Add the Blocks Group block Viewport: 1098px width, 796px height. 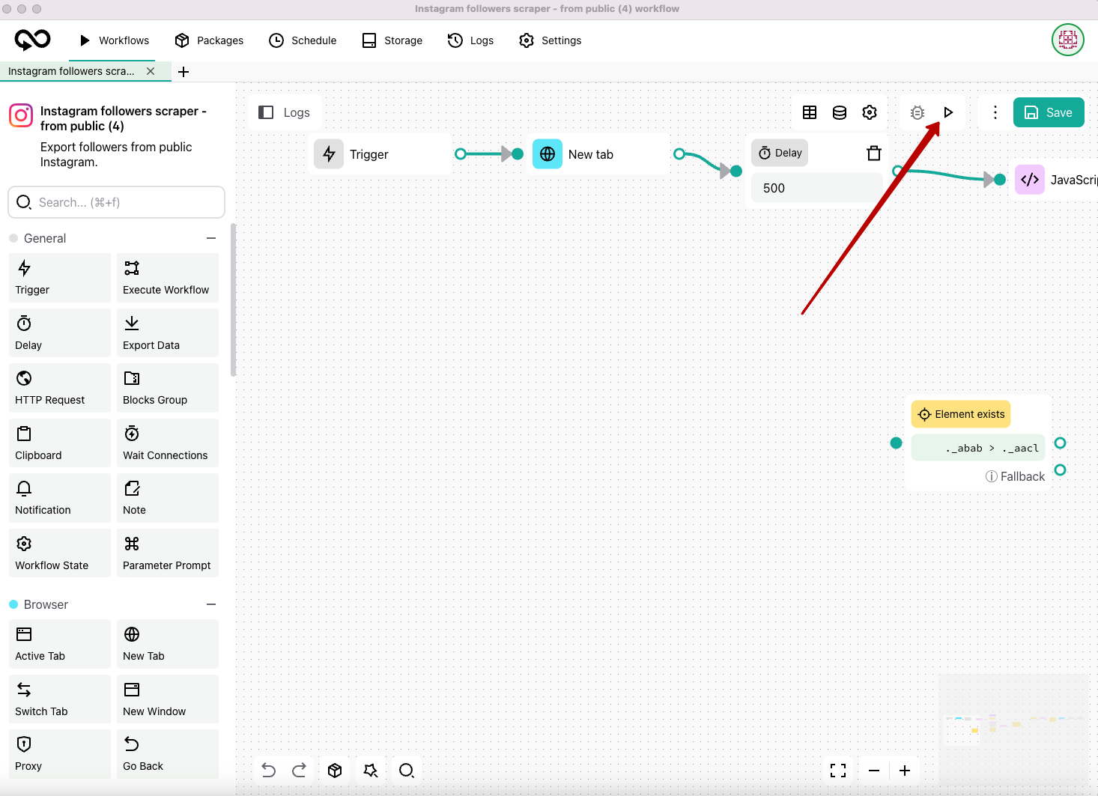tap(168, 388)
